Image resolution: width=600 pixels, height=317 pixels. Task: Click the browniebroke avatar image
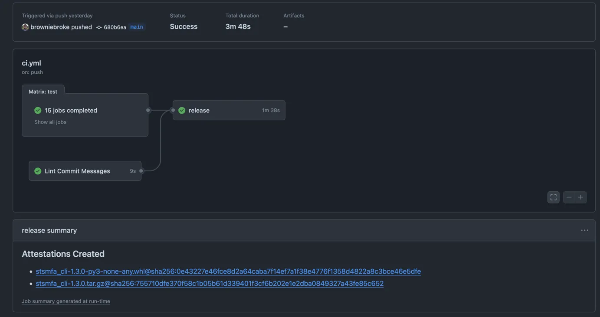pyautogui.click(x=25, y=27)
